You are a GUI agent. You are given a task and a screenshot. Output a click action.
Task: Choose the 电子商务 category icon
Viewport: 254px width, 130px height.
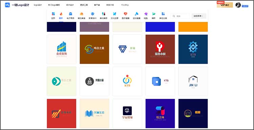[x=70, y=14]
